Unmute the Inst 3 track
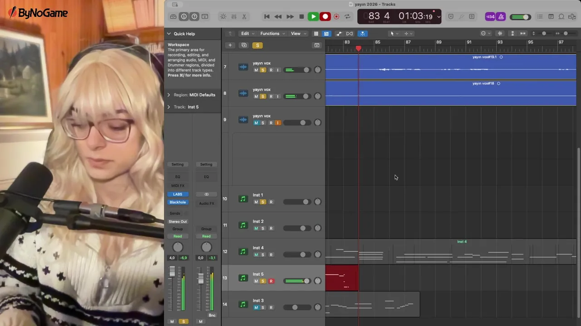Viewport: 581px width, 326px height. [x=256, y=307]
